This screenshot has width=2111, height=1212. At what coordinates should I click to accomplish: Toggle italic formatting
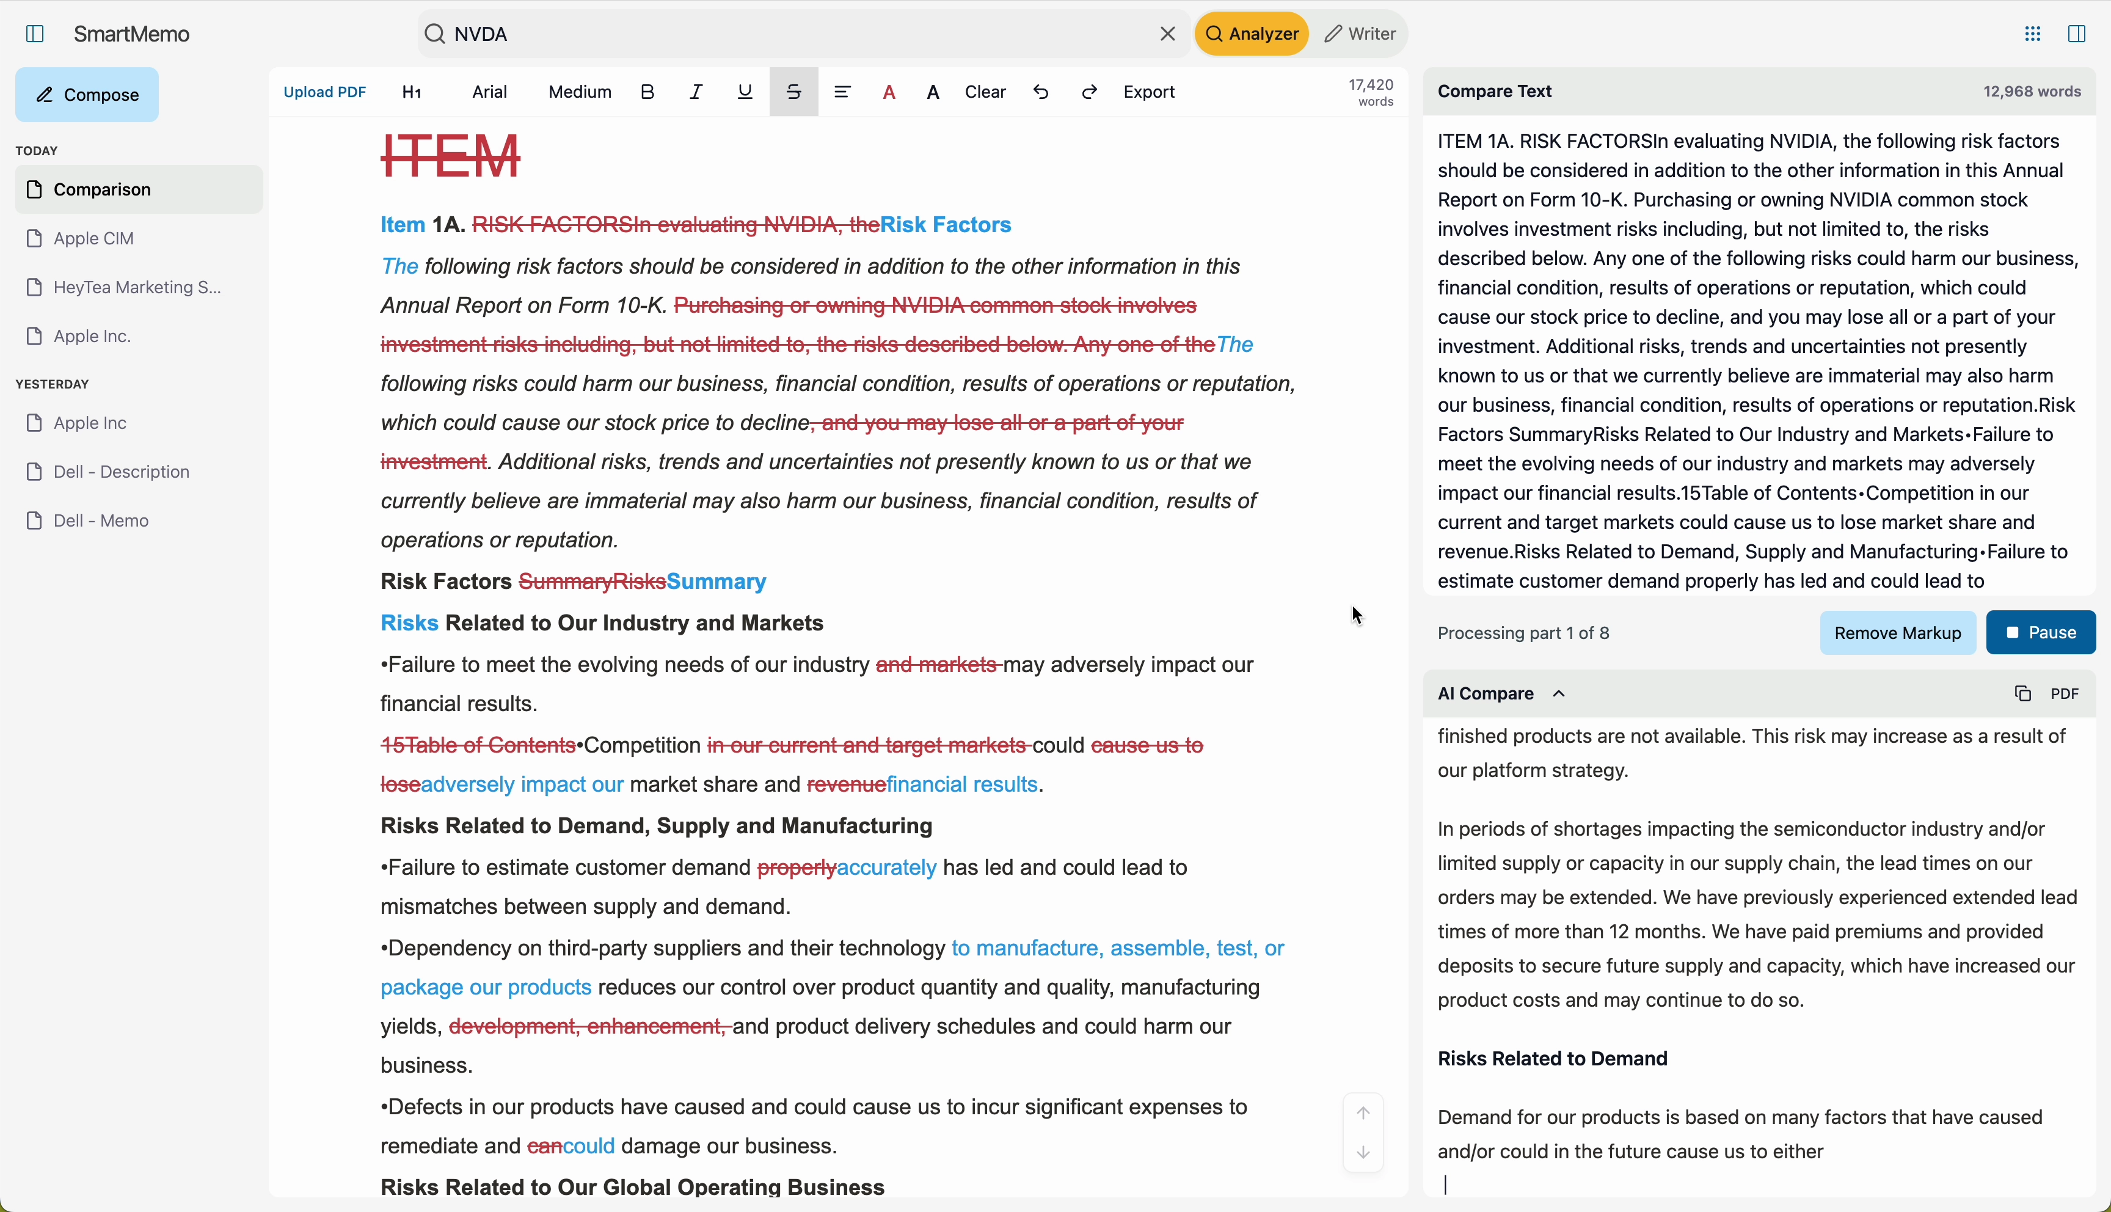point(696,92)
